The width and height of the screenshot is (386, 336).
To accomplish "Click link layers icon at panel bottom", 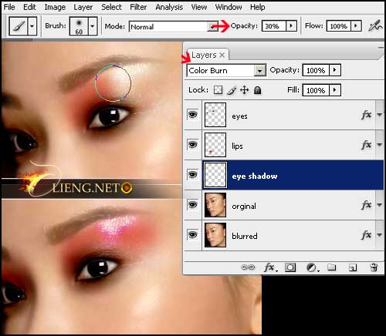I will click(x=248, y=267).
